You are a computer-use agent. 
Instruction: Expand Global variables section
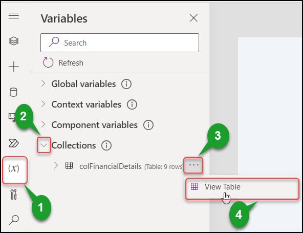point(44,83)
